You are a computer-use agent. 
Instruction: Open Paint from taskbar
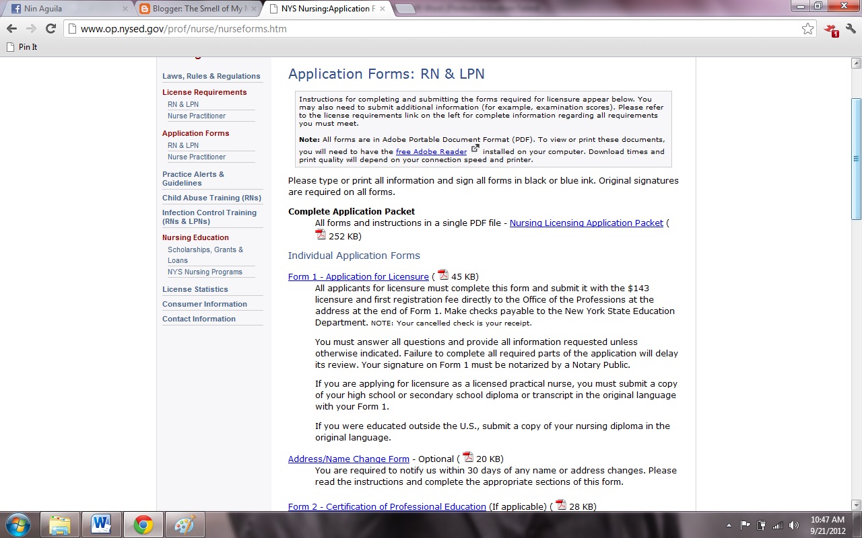[184, 525]
